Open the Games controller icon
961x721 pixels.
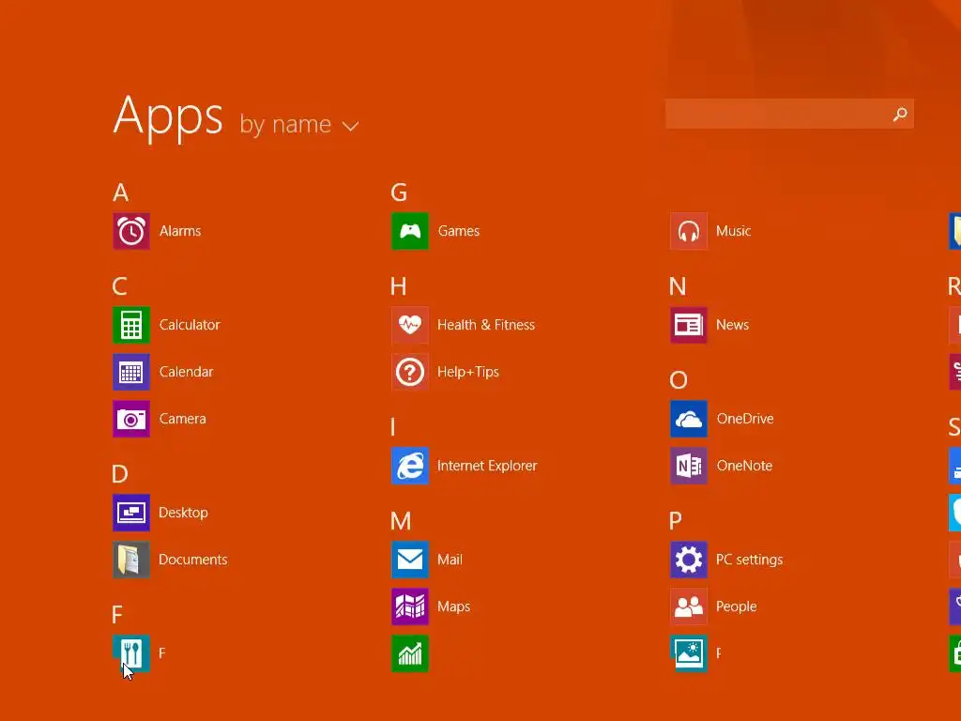[x=410, y=231]
